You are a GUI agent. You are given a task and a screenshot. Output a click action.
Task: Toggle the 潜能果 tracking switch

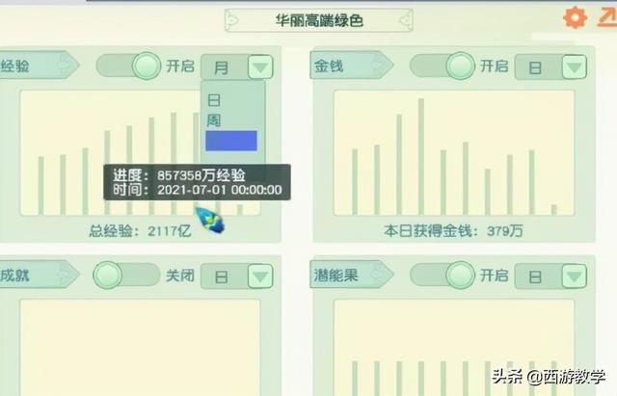[443, 275]
